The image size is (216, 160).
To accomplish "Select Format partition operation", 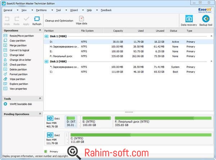I will pos(18,74).
